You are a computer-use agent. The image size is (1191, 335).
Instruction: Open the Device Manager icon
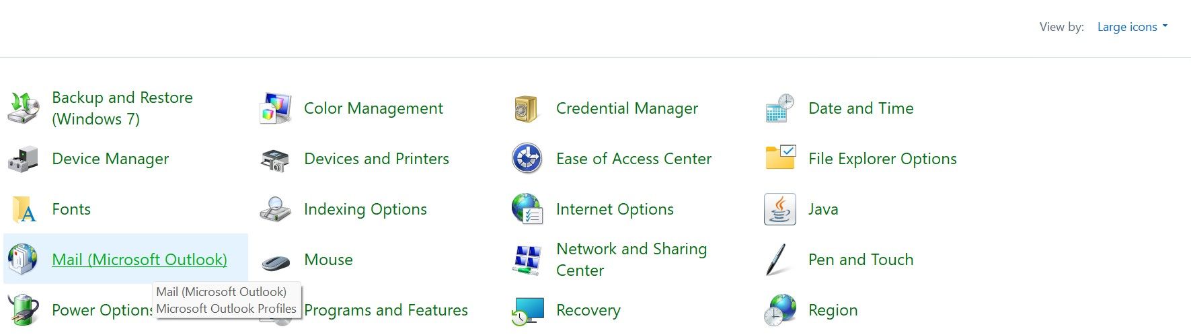[23, 159]
